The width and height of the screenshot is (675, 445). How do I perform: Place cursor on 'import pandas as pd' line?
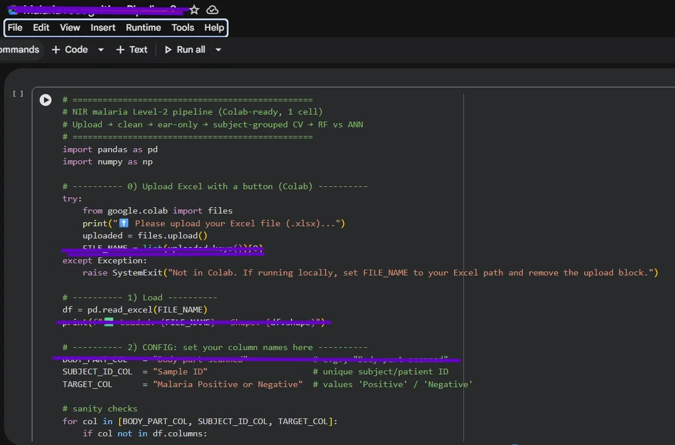(x=110, y=149)
